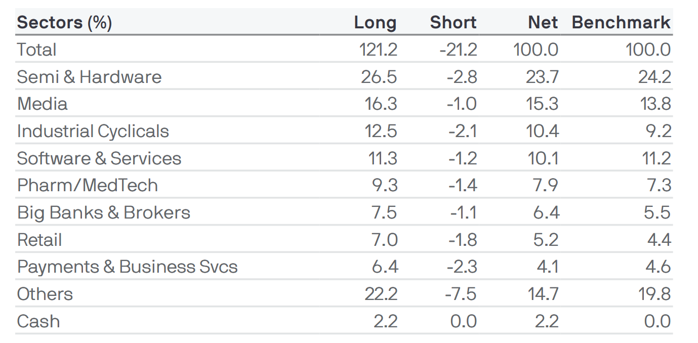Click the Media sector label
Image resolution: width=698 pixels, height=343 pixels.
tap(42, 104)
